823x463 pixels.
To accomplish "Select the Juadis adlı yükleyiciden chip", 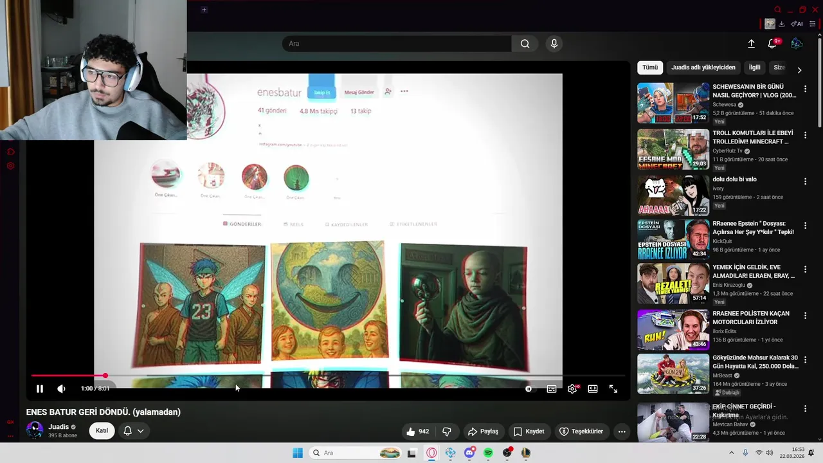I will coord(703,68).
